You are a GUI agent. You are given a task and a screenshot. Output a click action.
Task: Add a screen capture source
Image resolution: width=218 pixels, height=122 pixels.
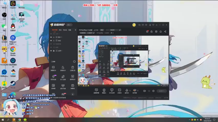(96, 91)
